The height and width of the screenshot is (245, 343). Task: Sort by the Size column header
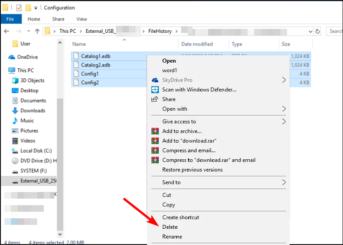[286, 44]
